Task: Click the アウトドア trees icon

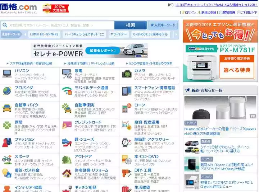Action: [x=67, y=159]
